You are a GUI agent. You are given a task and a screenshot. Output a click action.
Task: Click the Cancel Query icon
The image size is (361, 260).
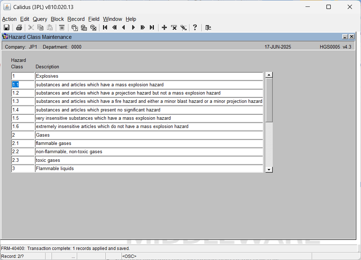(93, 28)
